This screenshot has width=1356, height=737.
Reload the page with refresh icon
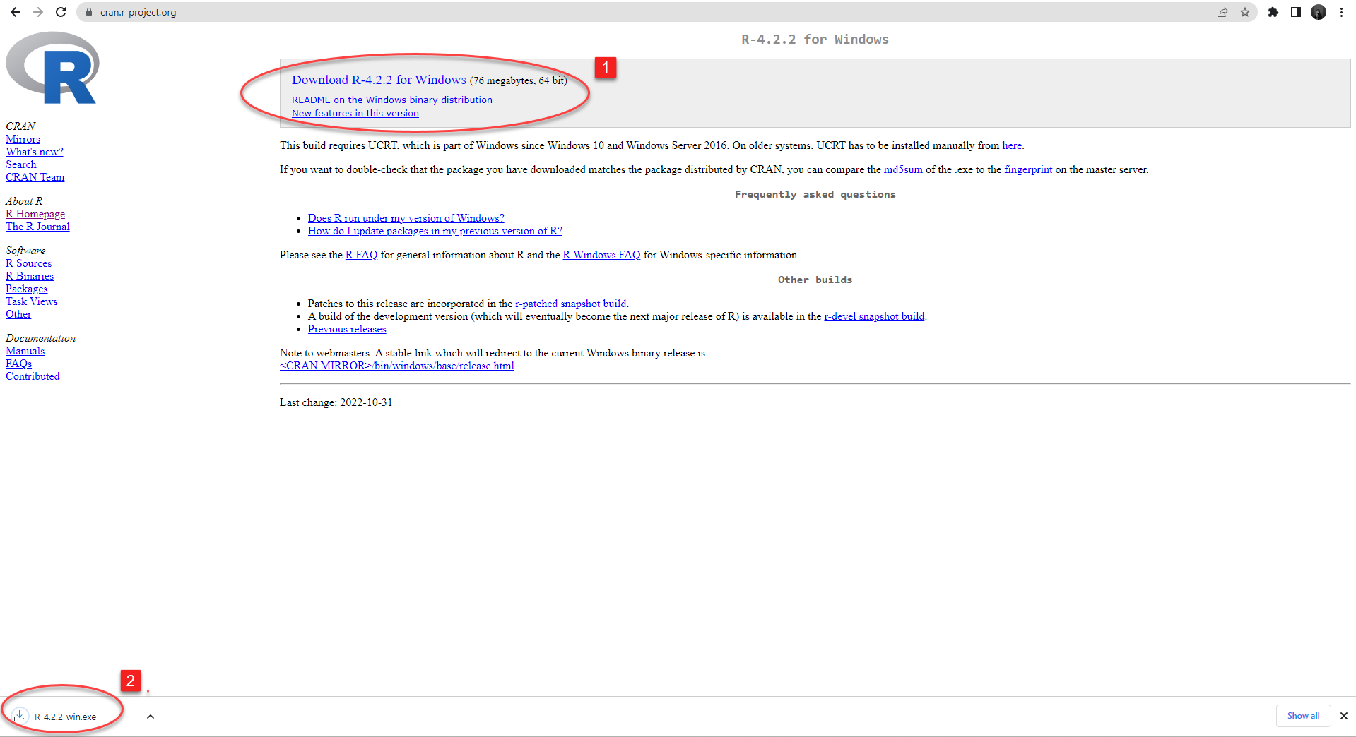[61, 12]
